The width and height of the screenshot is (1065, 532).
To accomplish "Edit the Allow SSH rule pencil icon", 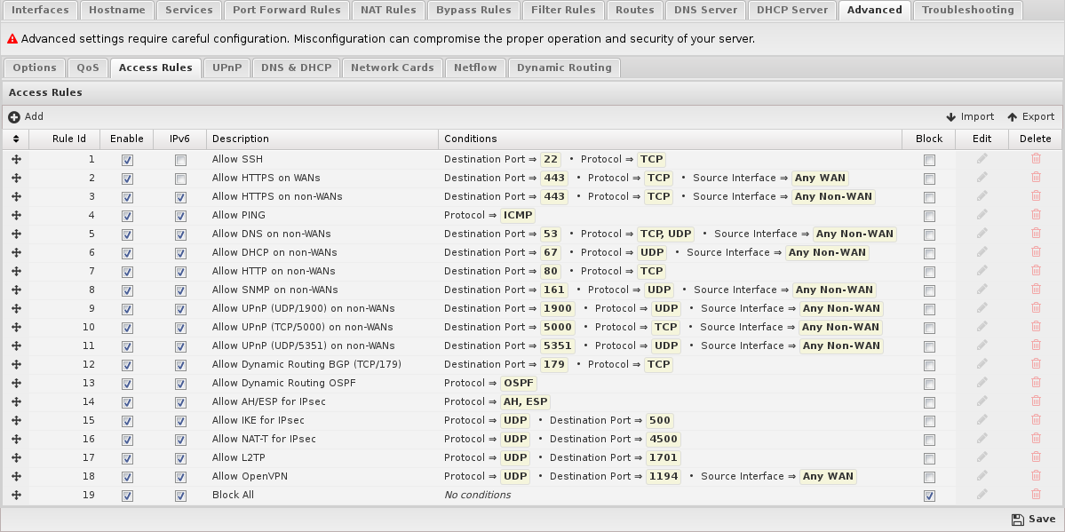I will click(x=982, y=159).
